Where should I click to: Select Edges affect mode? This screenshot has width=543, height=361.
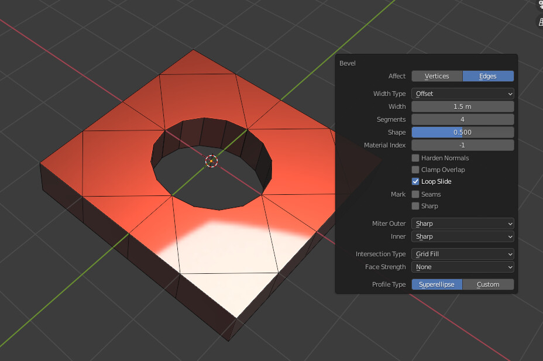[x=489, y=76]
